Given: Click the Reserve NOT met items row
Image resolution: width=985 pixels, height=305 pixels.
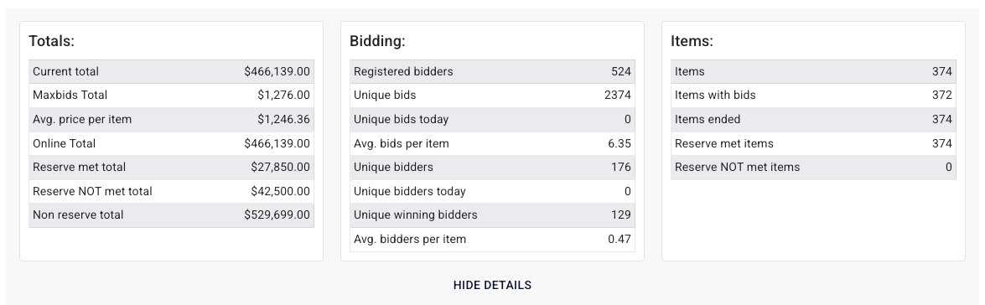Looking at the screenshot, I should [813, 167].
